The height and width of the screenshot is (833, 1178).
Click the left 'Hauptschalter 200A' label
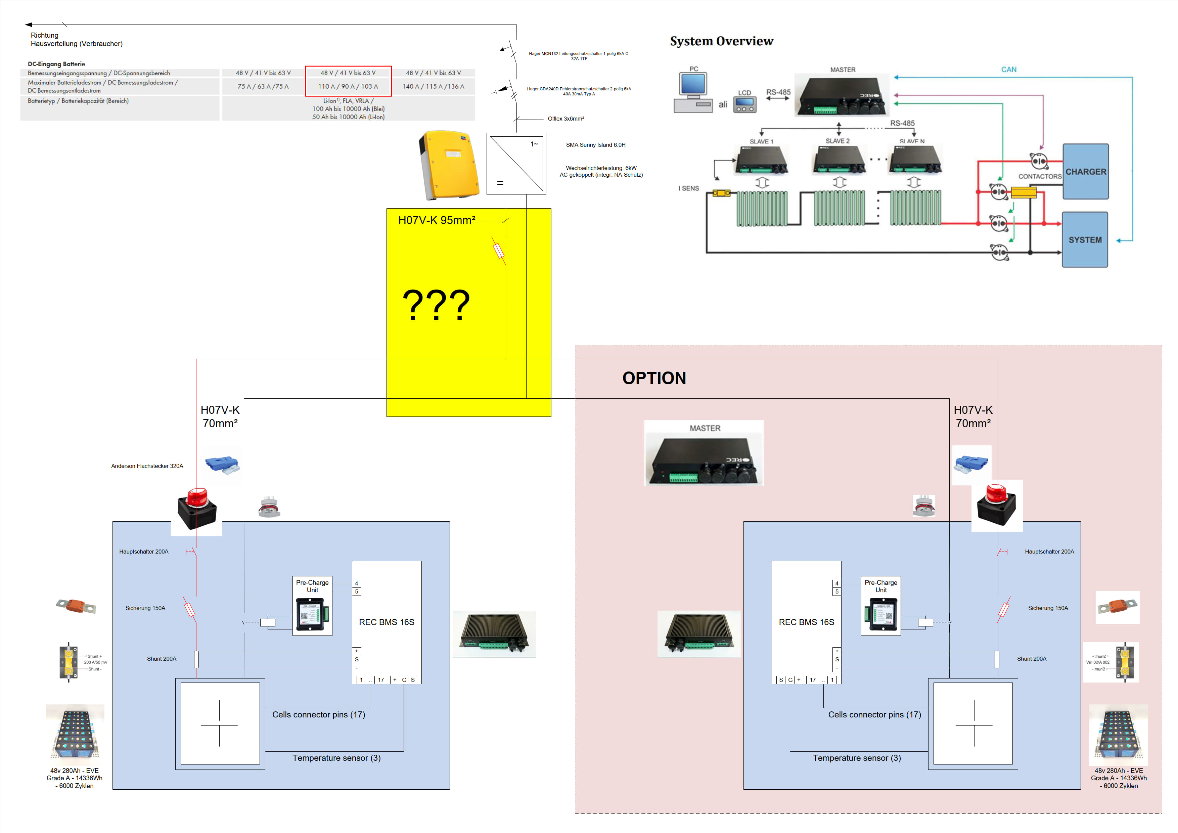point(144,552)
